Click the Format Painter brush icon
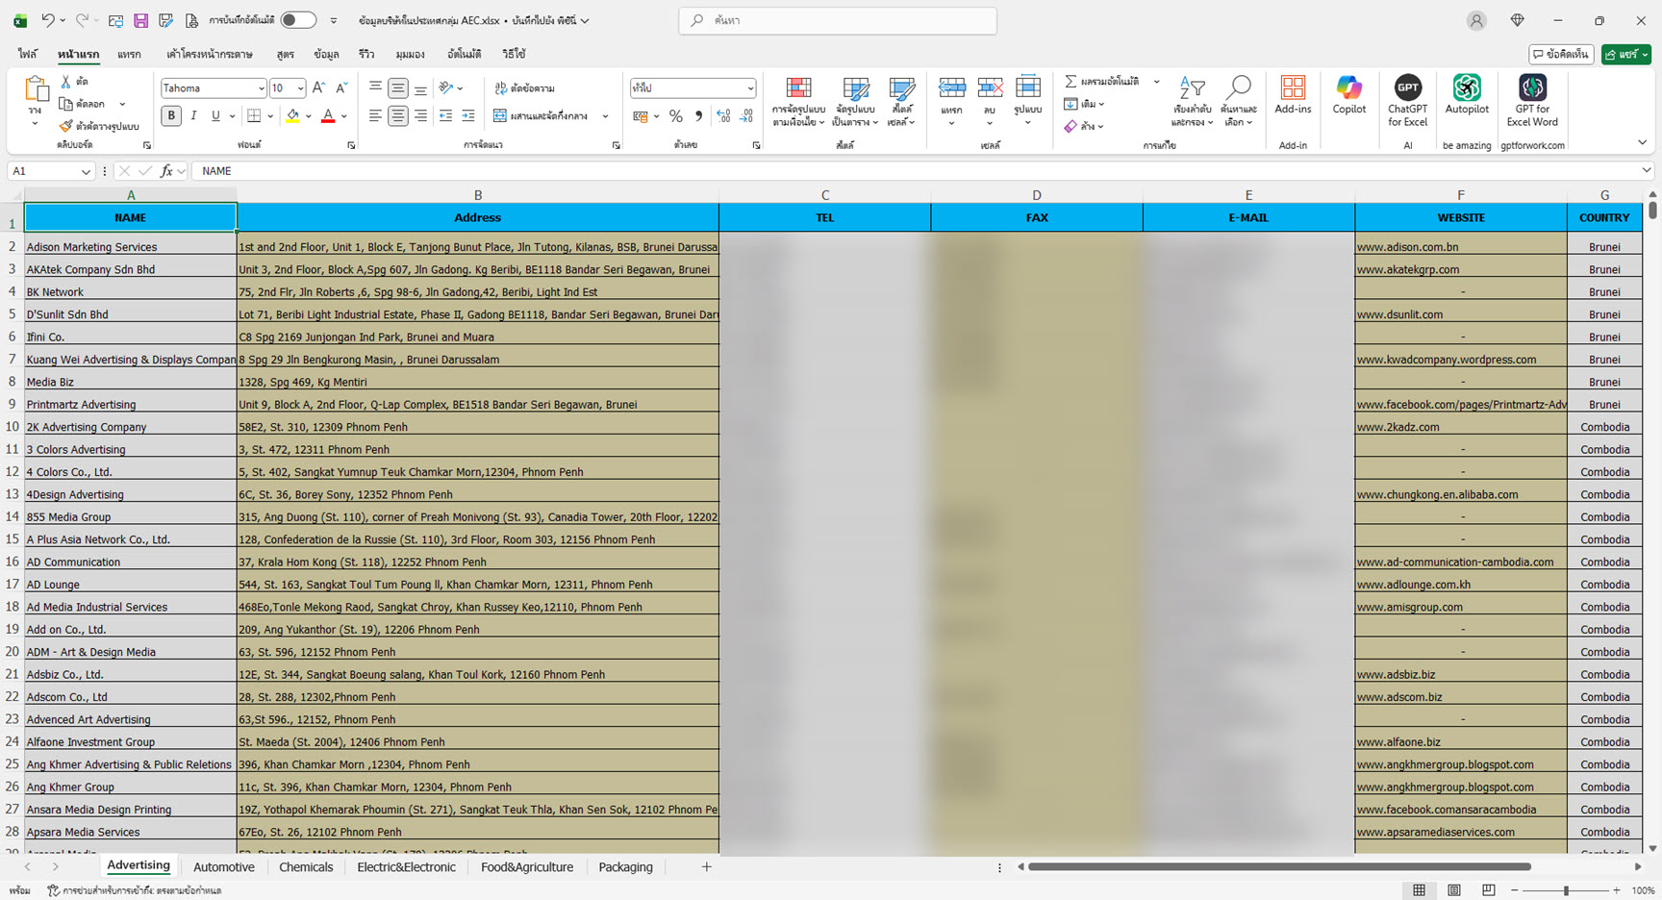Screen dimensions: 1662x900 [65, 126]
